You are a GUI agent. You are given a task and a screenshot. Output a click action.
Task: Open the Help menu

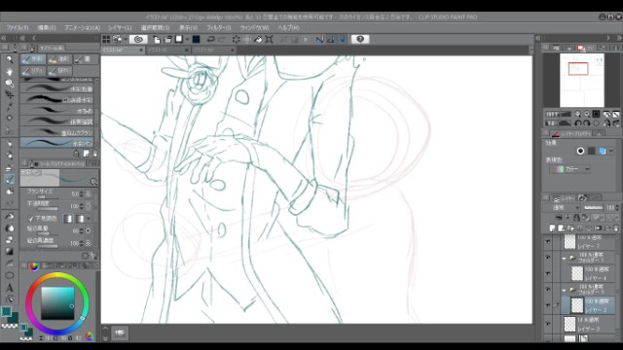click(289, 28)
